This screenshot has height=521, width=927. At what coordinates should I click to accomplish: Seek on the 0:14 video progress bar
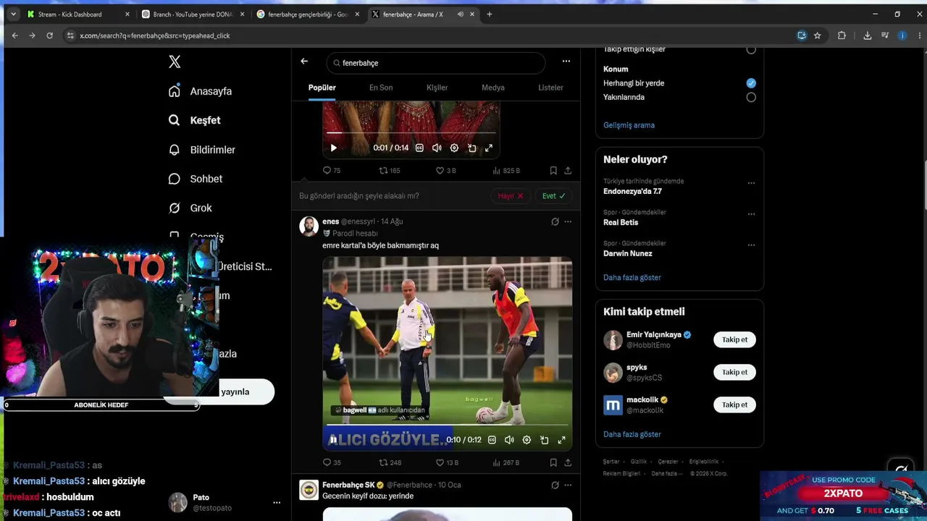click(x=411, y=133)
